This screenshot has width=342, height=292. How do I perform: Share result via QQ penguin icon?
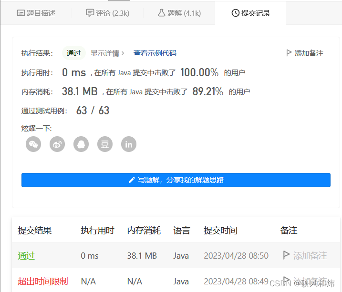tap(81, 144)
